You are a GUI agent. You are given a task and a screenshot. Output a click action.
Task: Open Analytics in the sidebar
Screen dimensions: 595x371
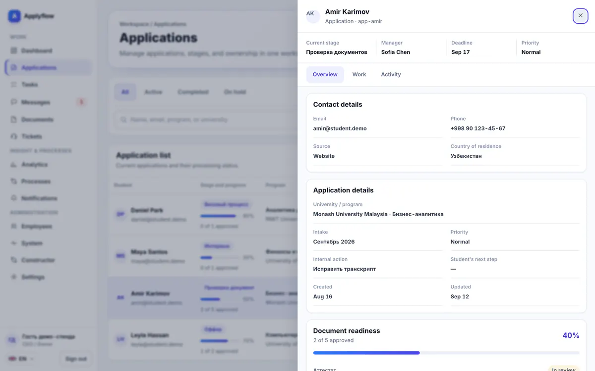49,164
